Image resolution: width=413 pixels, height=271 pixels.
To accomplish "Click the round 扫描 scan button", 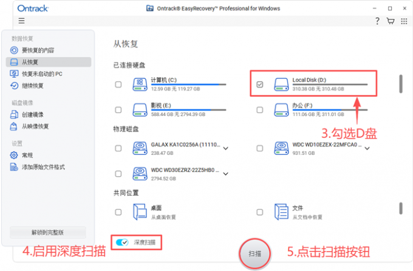I will [x=255, y=253].
